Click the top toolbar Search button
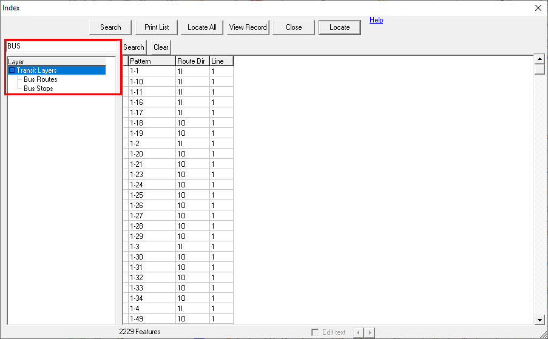 (110, 27)
